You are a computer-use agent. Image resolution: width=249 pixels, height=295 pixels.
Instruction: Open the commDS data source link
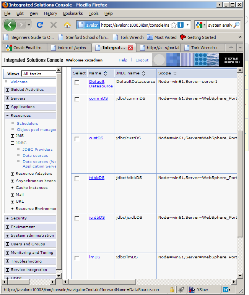coord(98,98)
